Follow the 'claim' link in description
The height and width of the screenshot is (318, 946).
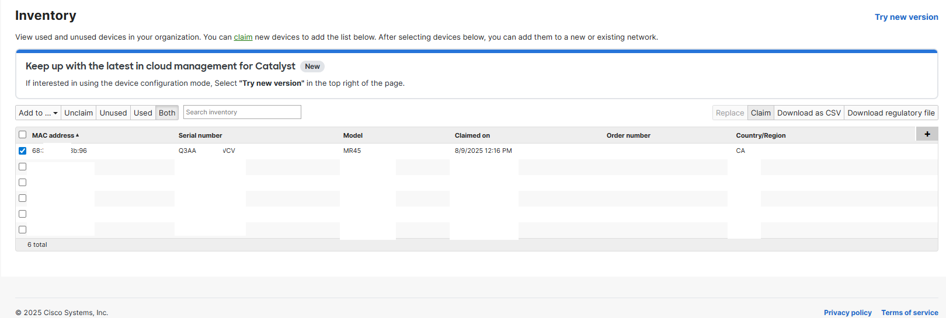(x=243, y=37)
